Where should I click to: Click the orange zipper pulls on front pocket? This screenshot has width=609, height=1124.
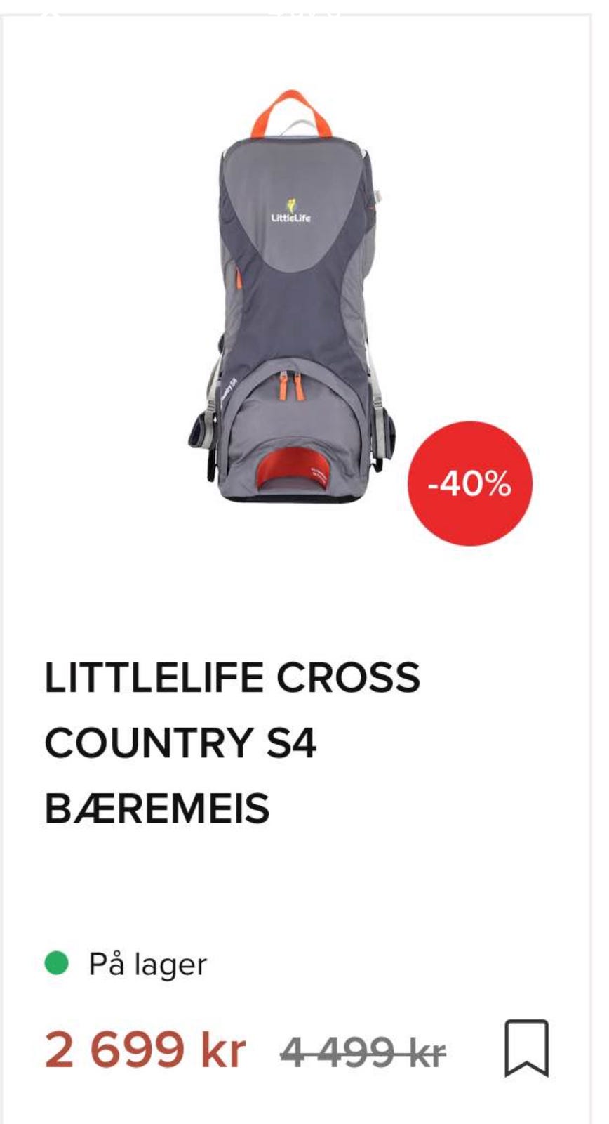[x=290, y=388]
